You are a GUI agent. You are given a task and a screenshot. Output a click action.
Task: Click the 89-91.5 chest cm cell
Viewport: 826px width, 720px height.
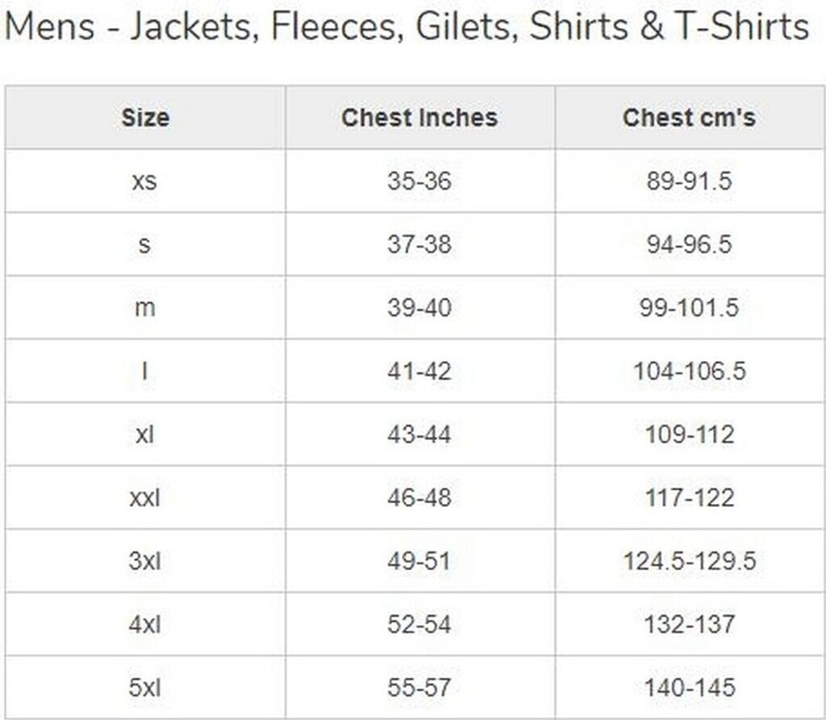[x=689, y=181]
